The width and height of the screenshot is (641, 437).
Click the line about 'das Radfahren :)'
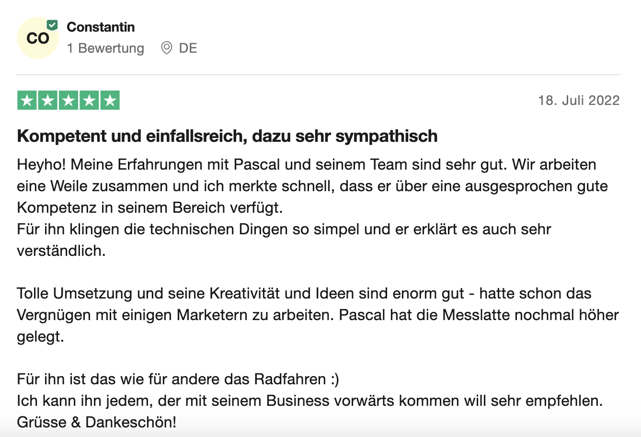click(x=178, y=379)
